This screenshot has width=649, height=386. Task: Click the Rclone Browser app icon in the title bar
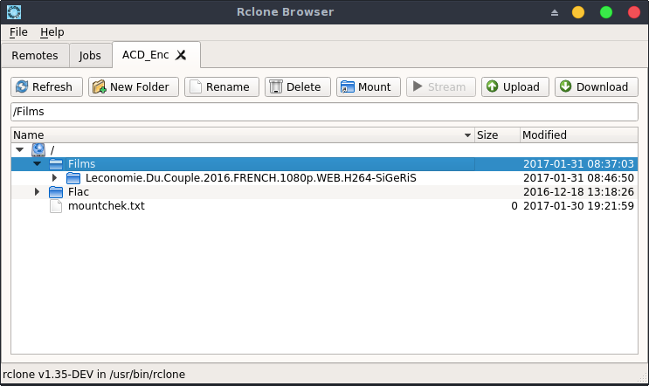pyautogui.click(x=14, y=12)
